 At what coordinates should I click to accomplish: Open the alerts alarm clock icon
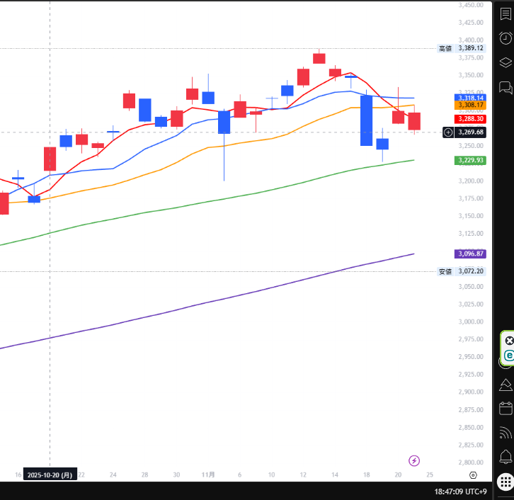pos(506,38)
